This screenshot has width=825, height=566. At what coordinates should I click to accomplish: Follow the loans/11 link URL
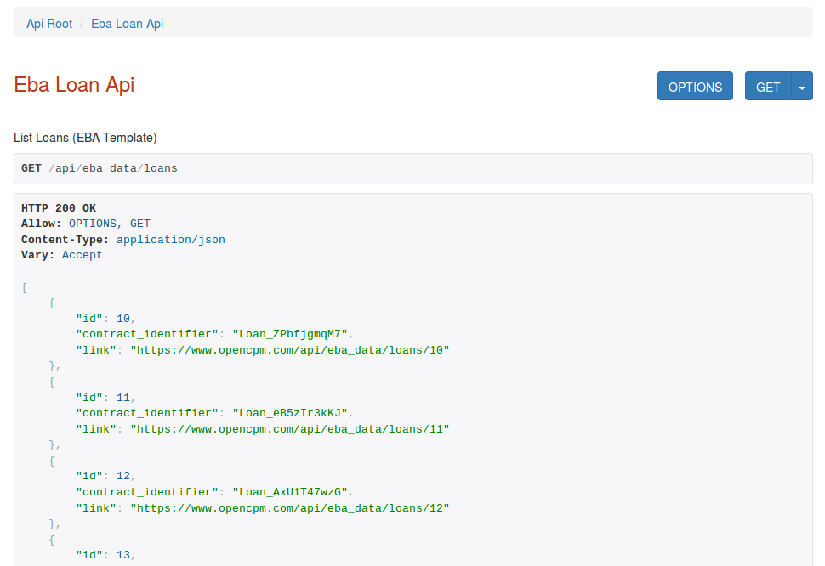click(x=289, y=429)
